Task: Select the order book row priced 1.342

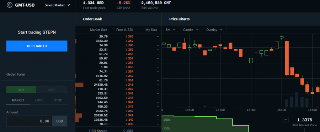Action: point(118,111)
